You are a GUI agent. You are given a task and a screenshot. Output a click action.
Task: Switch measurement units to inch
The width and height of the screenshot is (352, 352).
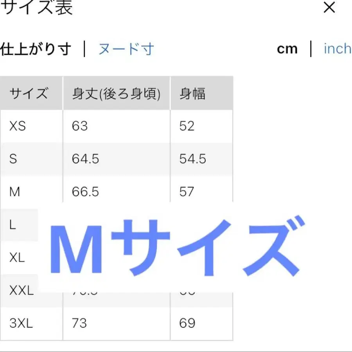coord(336,48)
